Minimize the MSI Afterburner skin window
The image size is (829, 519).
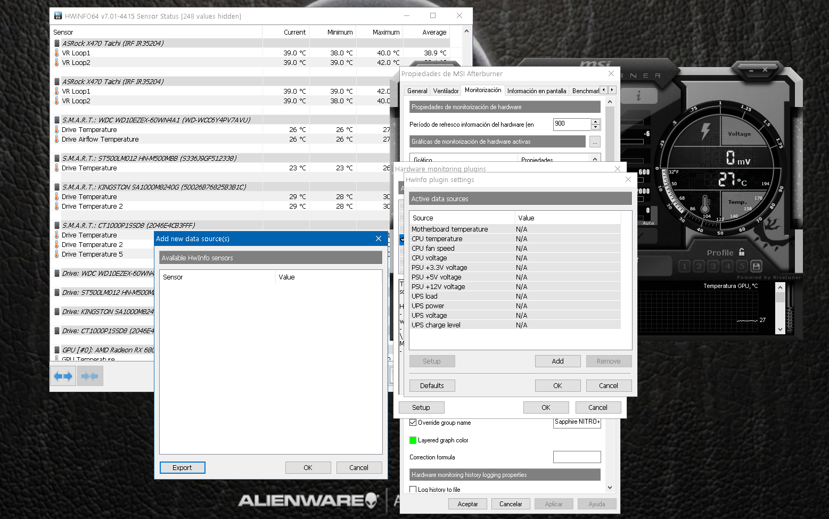point(751,70)
